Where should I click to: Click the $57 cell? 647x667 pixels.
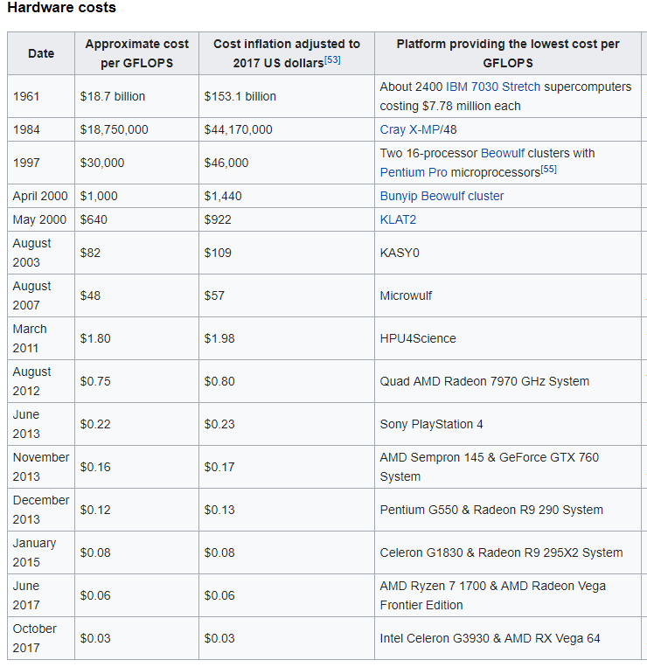click(286, 295)
